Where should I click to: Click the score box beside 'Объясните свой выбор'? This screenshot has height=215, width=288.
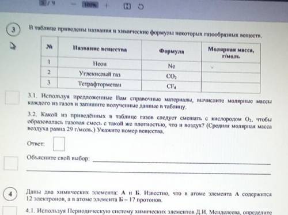pyautogui.click(x=11, y=163)
